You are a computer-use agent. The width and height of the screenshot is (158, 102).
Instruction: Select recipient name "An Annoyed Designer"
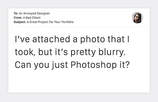click(34, 13)
